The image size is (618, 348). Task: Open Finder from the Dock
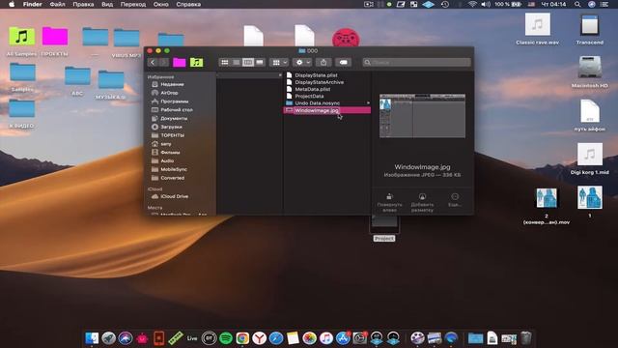tap(93, 338)
